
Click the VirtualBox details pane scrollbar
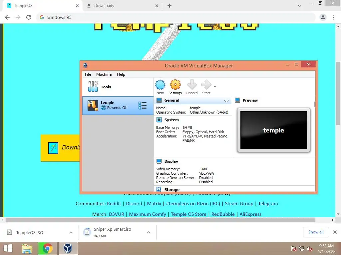coord(315,104)
